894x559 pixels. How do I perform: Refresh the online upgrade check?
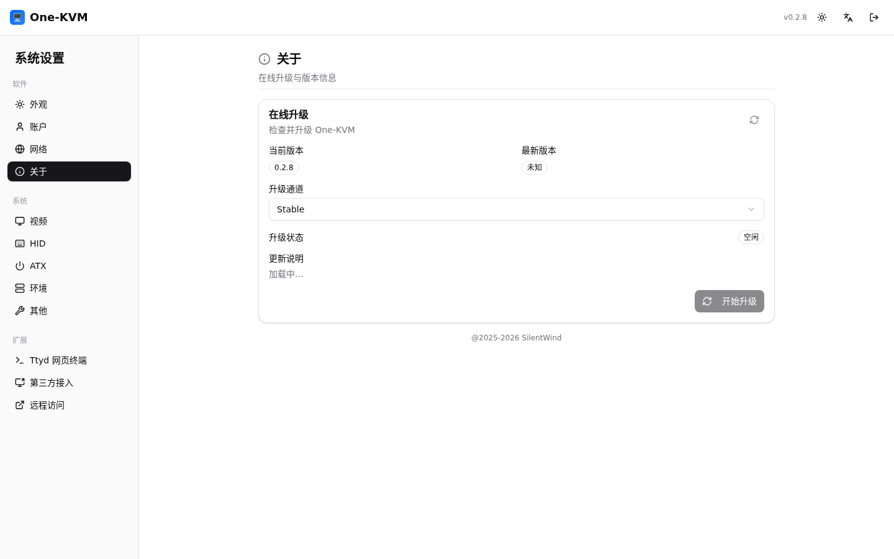tap(754, 120)
